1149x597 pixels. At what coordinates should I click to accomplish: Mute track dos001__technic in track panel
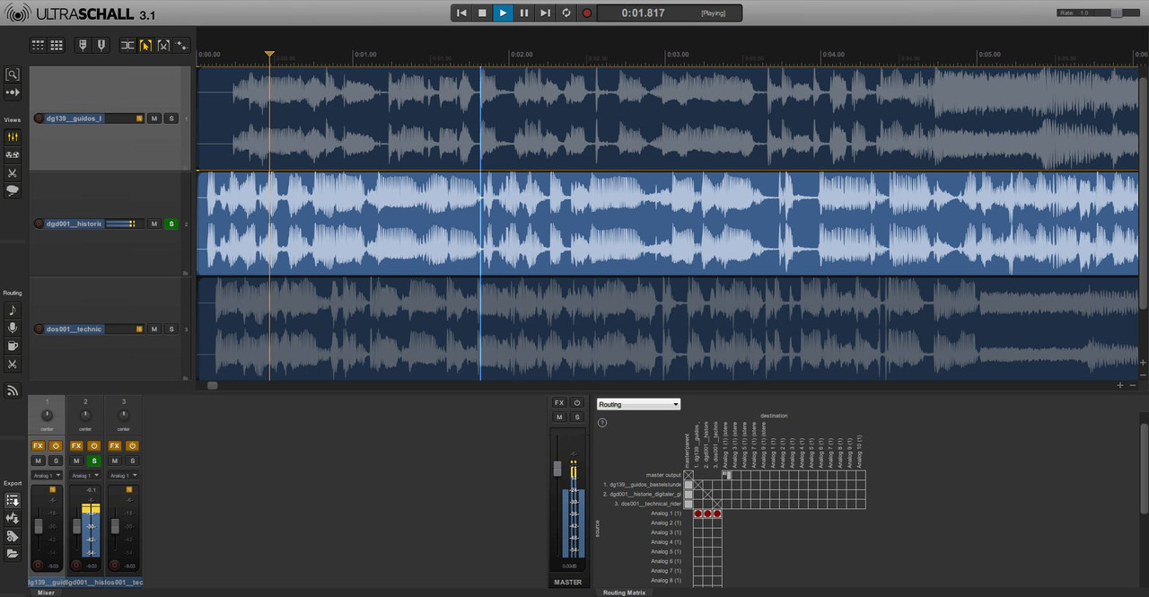click(x=153, y=329)
